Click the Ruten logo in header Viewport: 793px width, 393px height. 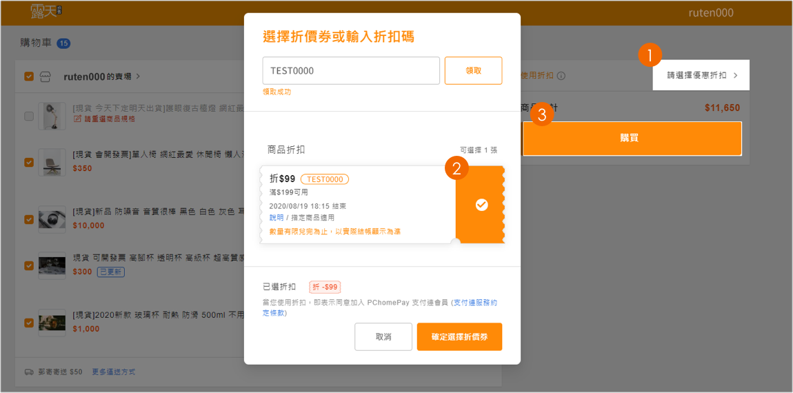point(46,12)
